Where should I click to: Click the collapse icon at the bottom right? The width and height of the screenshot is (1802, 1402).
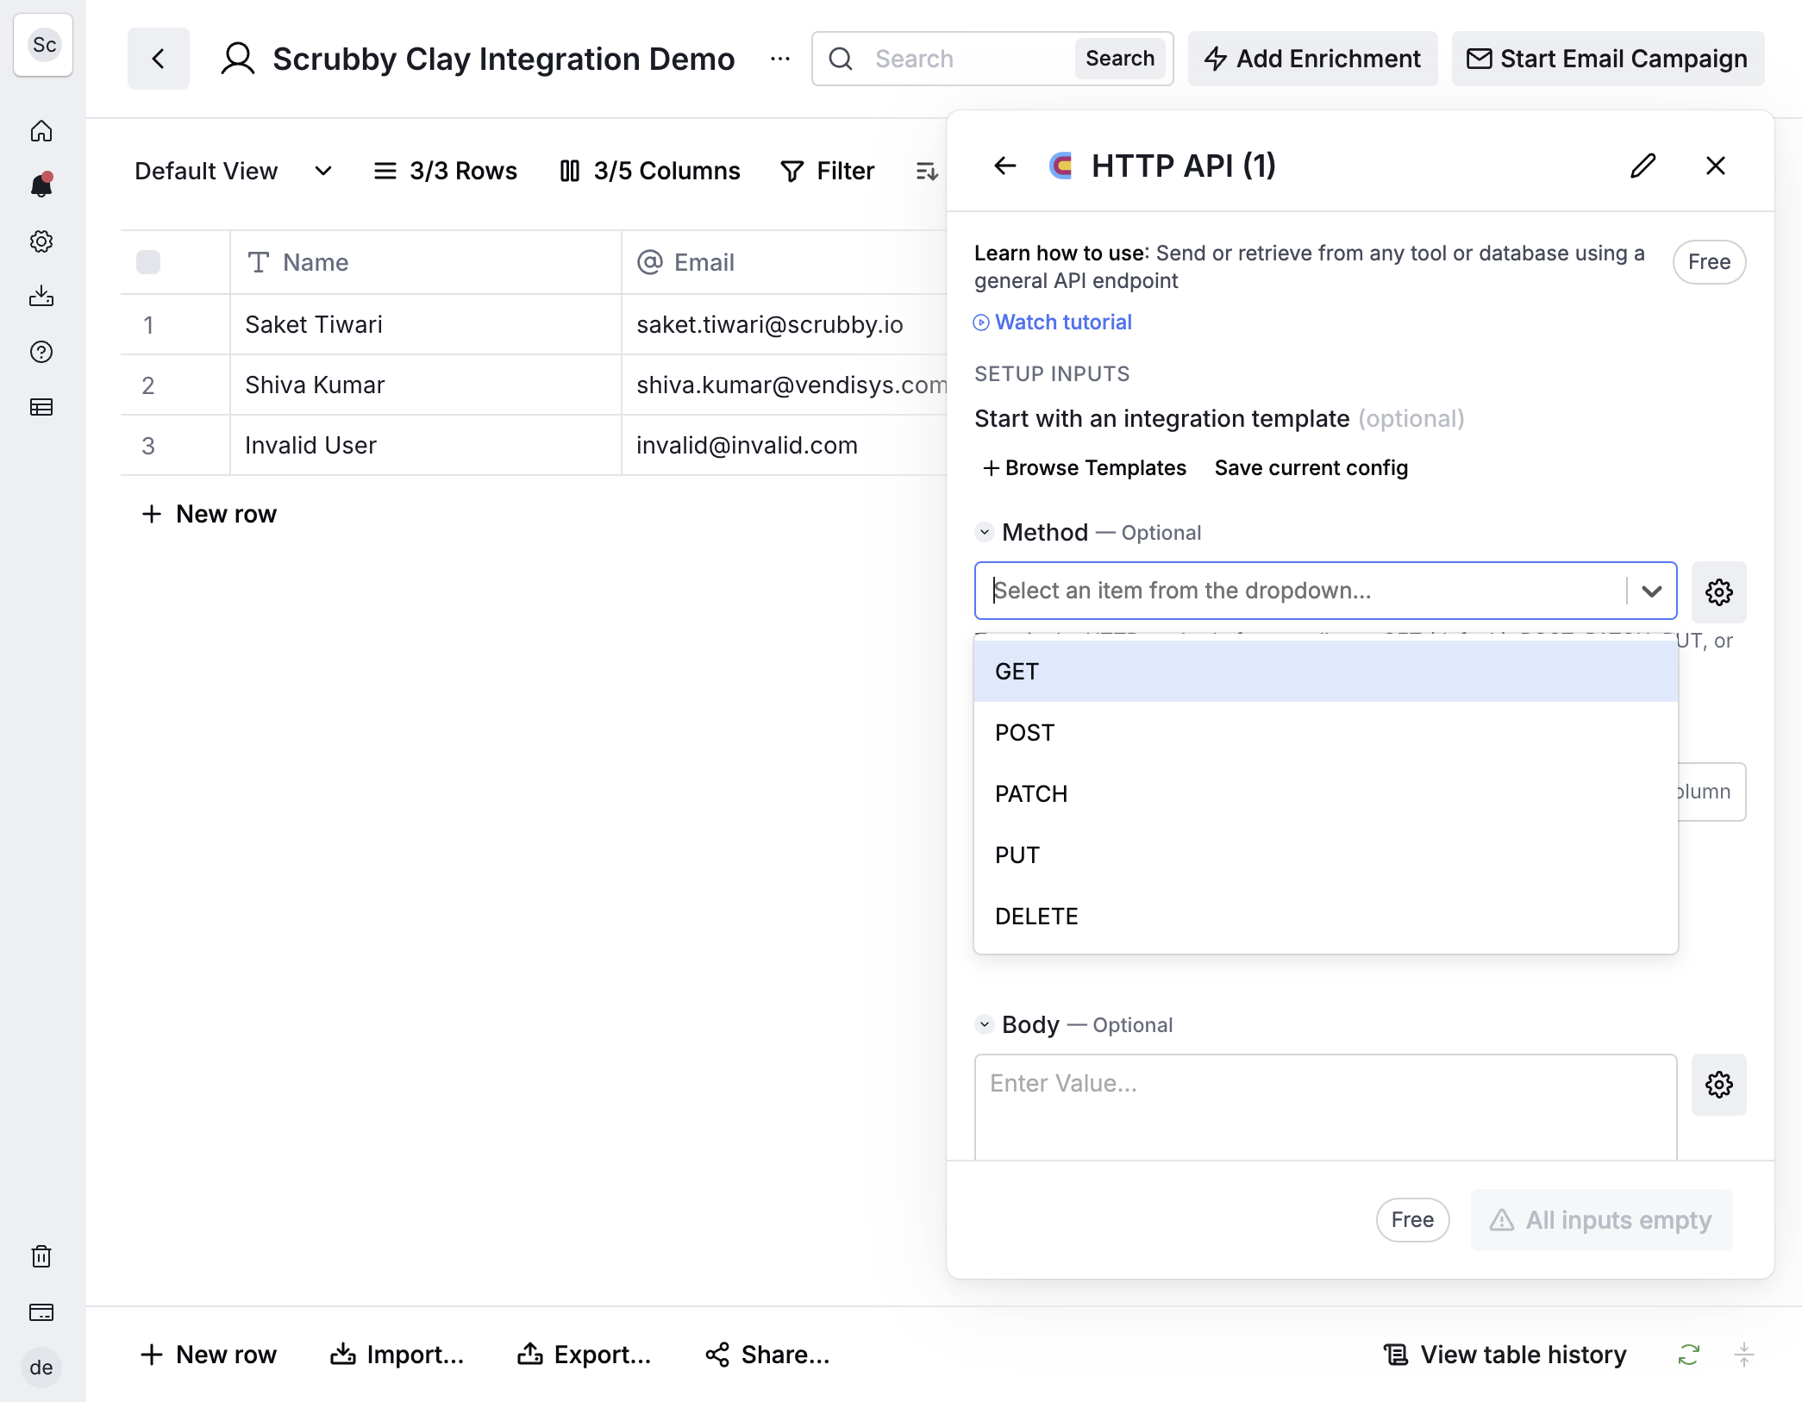pos(1744,1355)
